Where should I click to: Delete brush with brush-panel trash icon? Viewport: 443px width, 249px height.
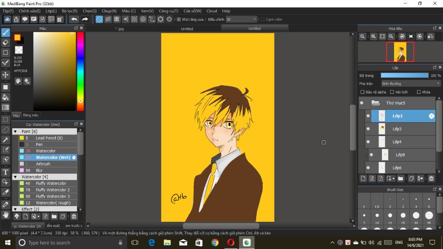click(74, 217)
